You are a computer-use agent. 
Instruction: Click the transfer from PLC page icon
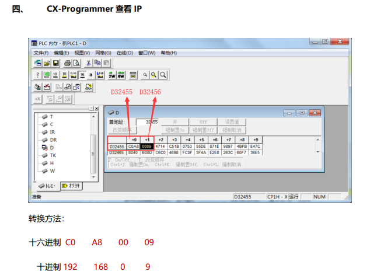click(x=68, y=87)
